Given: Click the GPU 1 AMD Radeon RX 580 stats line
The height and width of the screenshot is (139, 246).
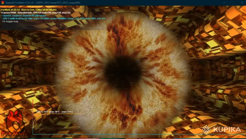Looking at the screenshot, I should coord(54,18).
